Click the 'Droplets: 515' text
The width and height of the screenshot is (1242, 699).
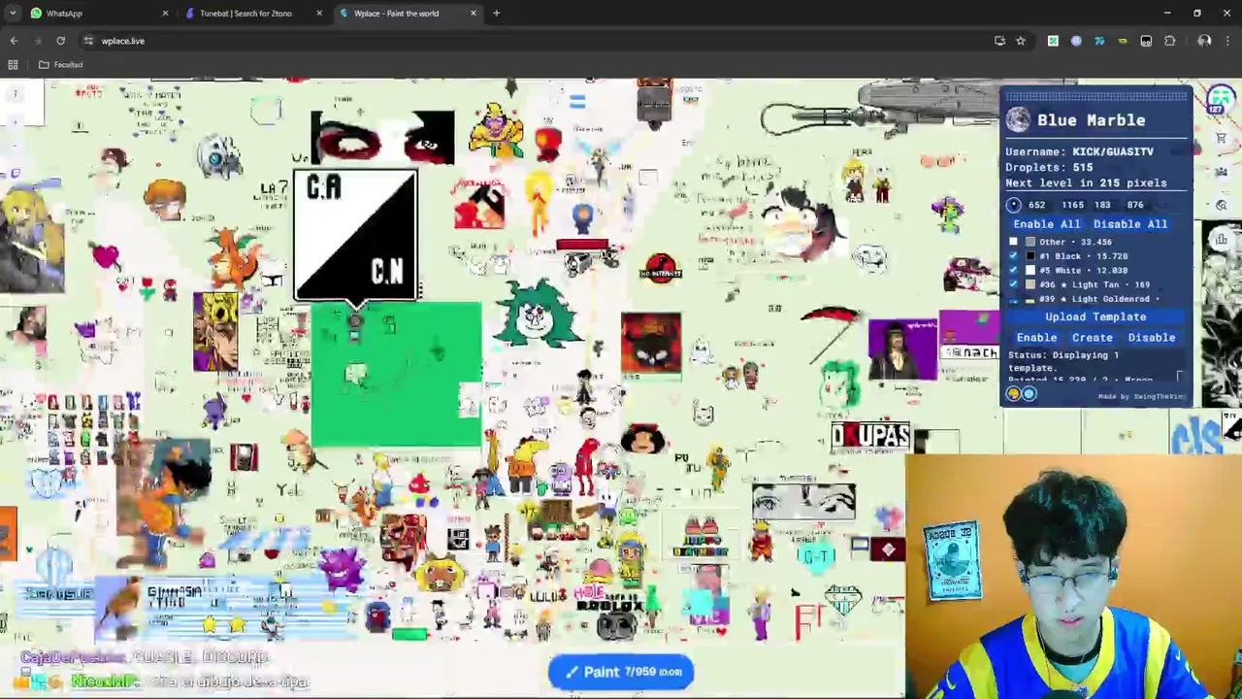[1049, 167]
